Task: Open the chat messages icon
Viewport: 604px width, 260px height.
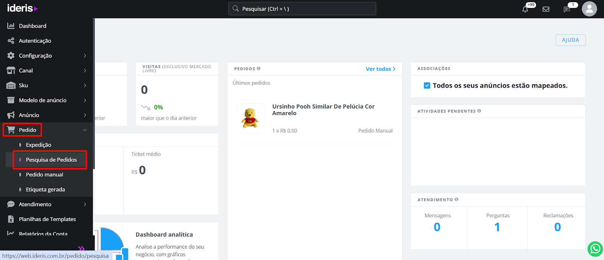Action: 567,9
